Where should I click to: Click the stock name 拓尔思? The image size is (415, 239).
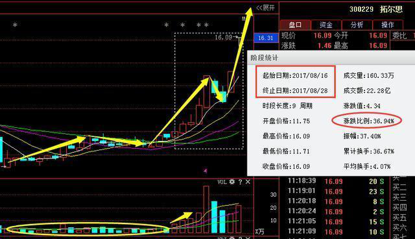(x=391, y=9)
